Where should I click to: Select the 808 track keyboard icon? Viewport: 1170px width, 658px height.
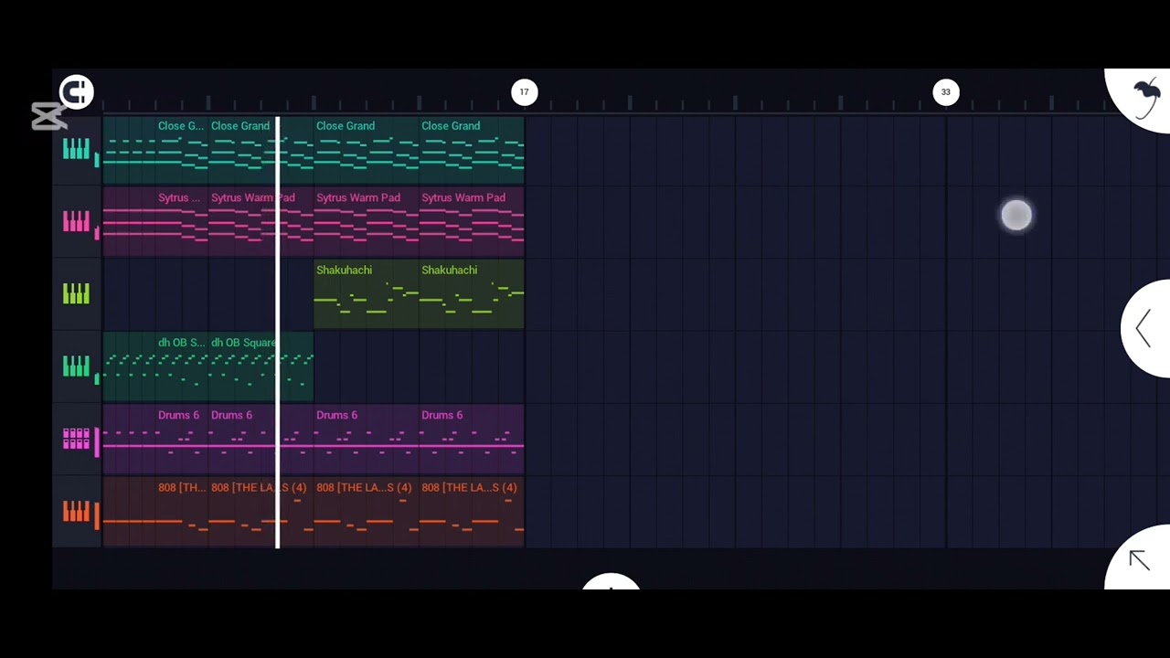76,511
